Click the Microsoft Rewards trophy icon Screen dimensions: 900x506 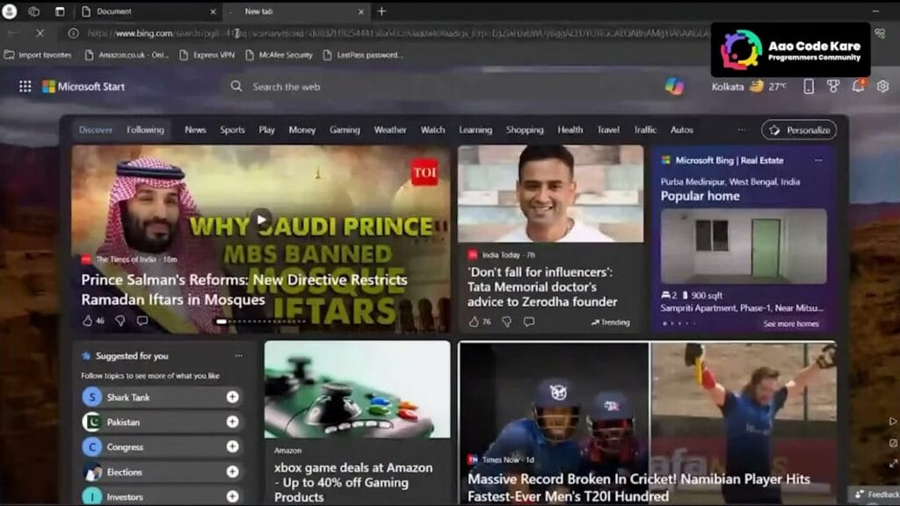coord(833,86)
